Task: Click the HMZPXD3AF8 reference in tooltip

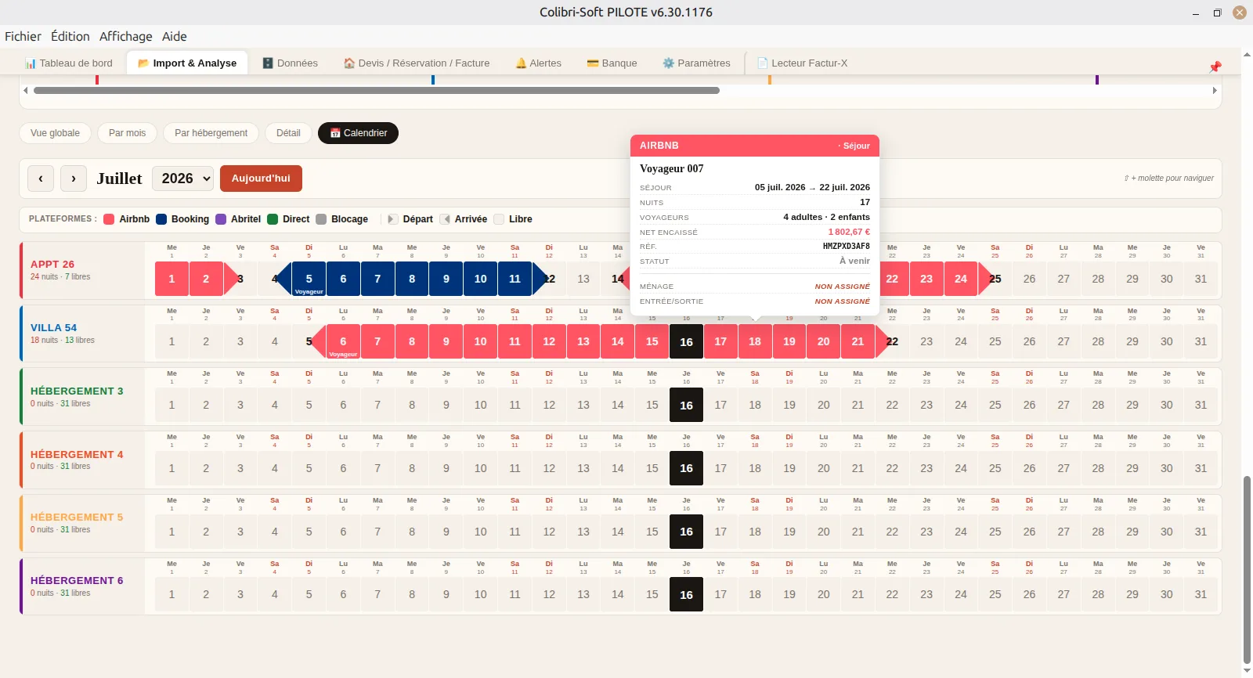Action: click(846, 247)
